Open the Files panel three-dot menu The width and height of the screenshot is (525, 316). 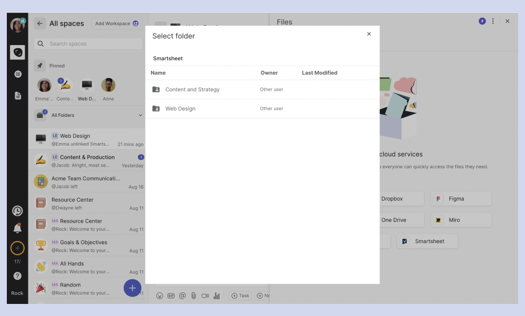click(493, 21)
